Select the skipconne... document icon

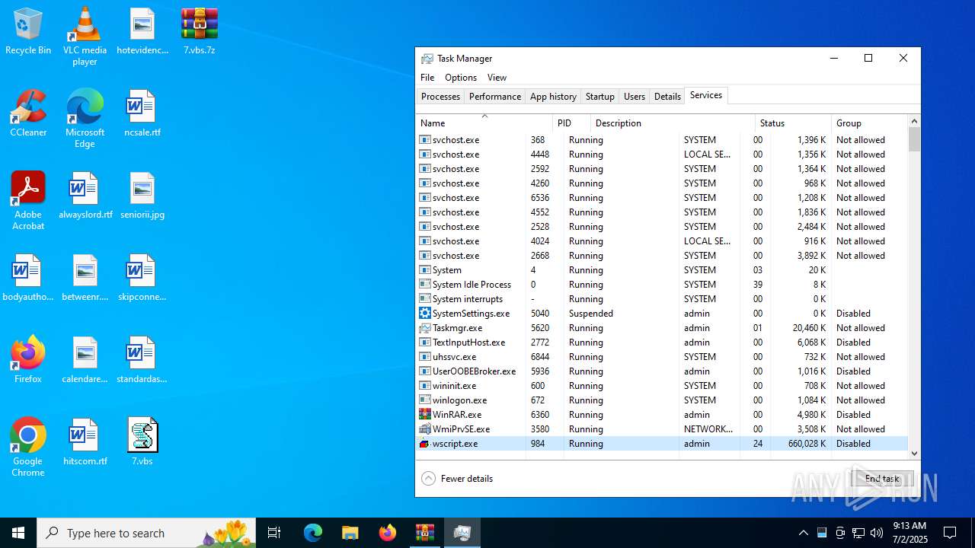point(142,279)
